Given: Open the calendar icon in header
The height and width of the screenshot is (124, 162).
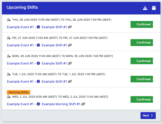Looking at the screenshot, I should click(154, 8).
